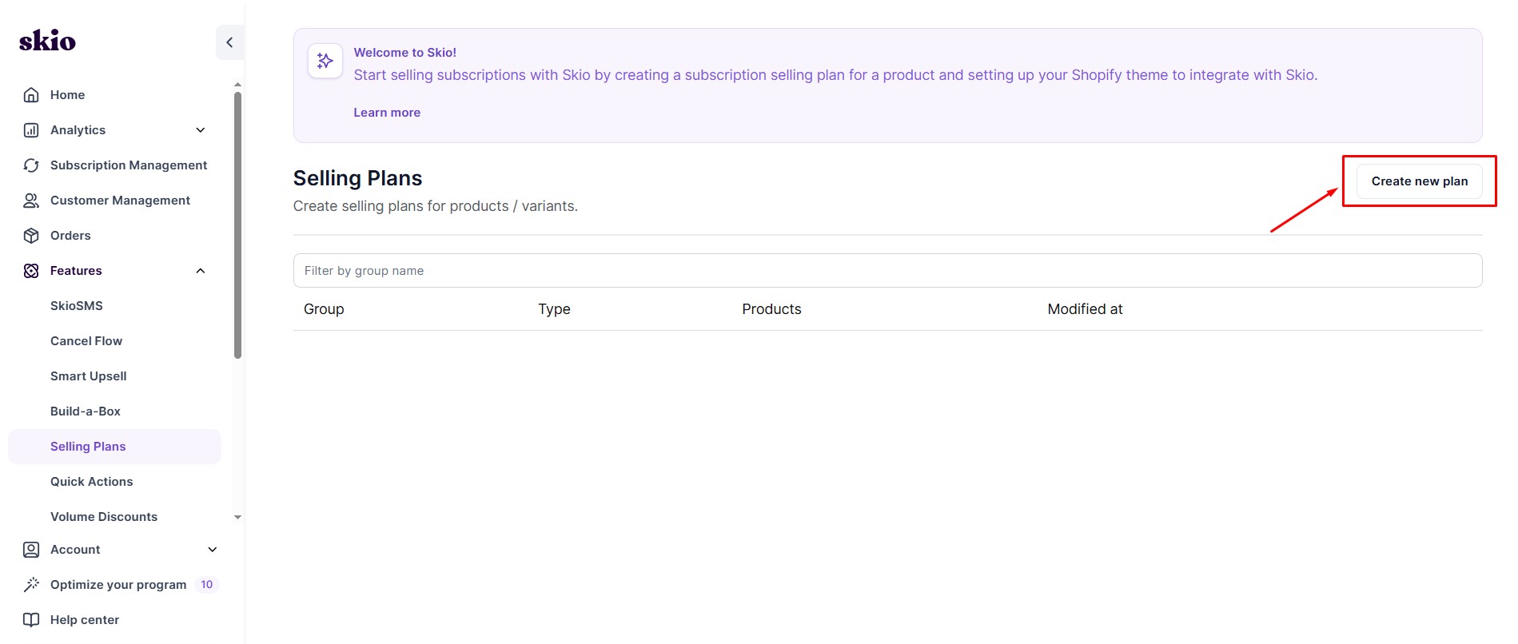1518x644 pixels.
Task: Click the Welcome to Skio! heading
Action: 405,53
